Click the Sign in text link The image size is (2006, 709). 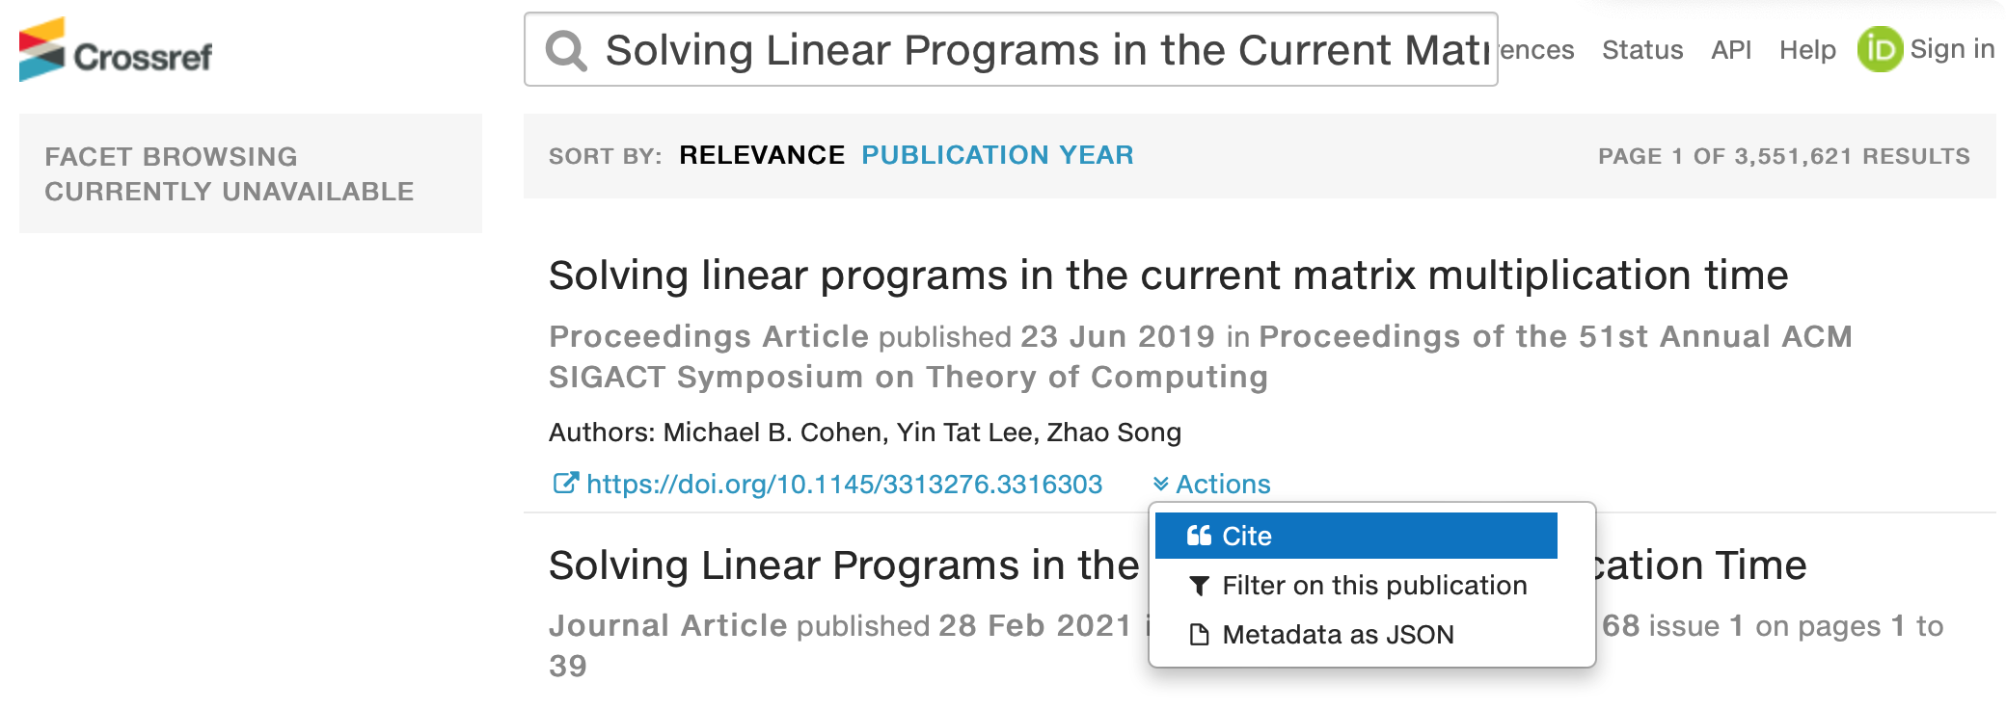1952,49
